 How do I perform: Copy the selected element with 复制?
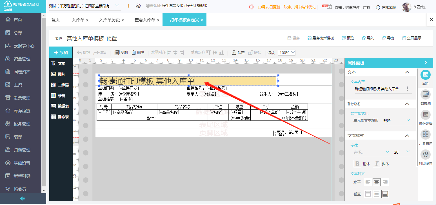pyautogui.click(x=121, y=52)
